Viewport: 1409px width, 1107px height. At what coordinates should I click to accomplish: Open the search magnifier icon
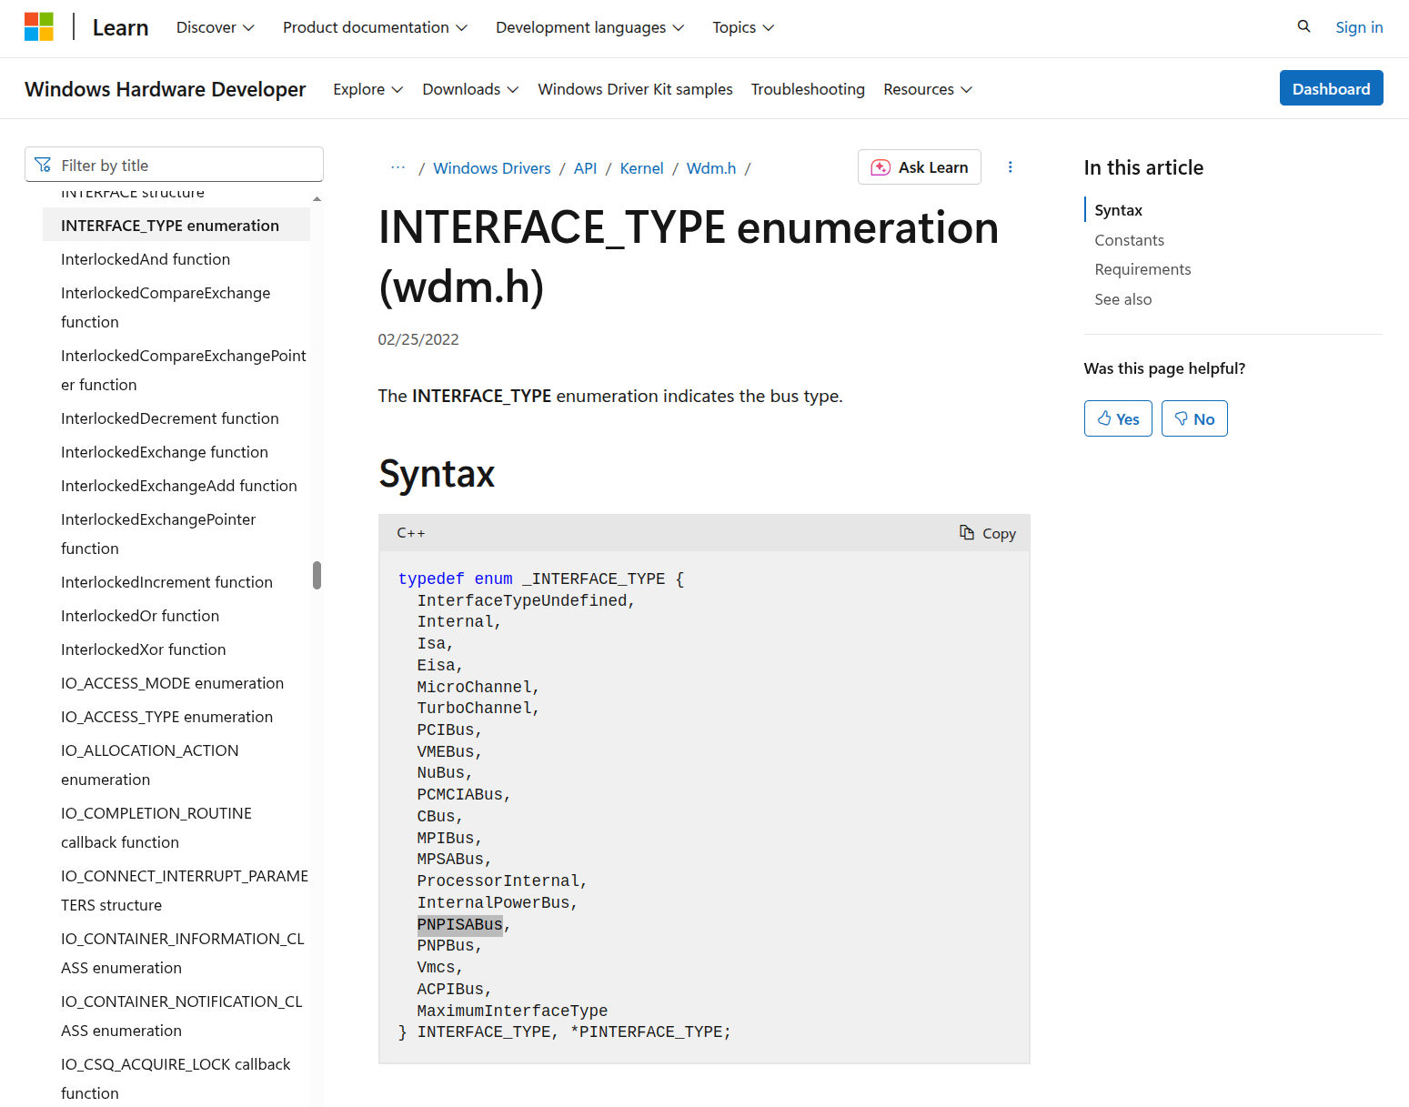click(x=1303, y=26)
